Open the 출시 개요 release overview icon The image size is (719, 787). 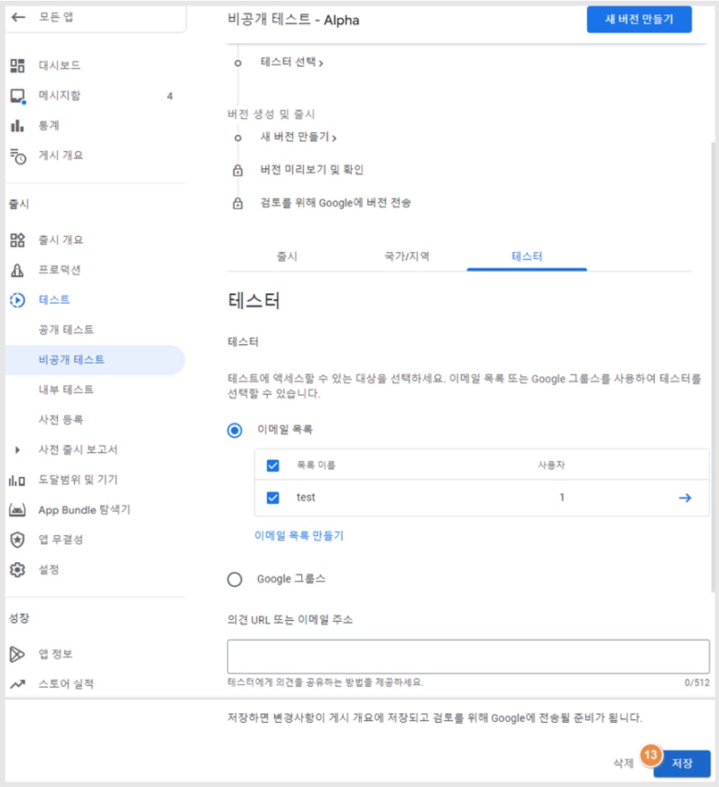[18, 240]
